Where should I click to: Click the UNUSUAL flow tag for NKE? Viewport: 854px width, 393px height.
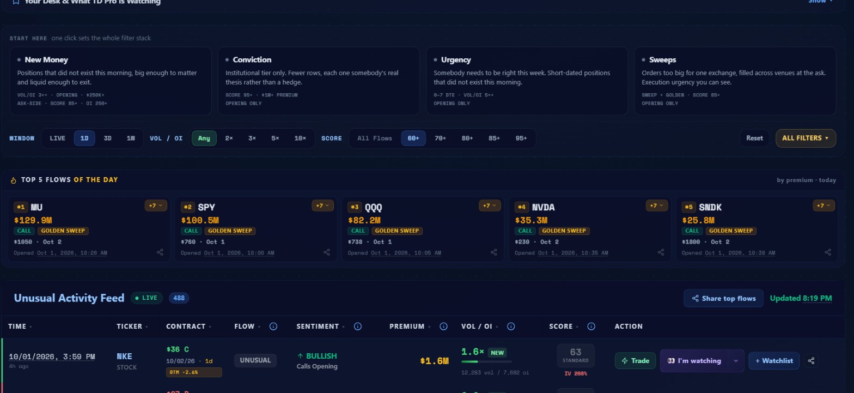(x=255, y=360)
